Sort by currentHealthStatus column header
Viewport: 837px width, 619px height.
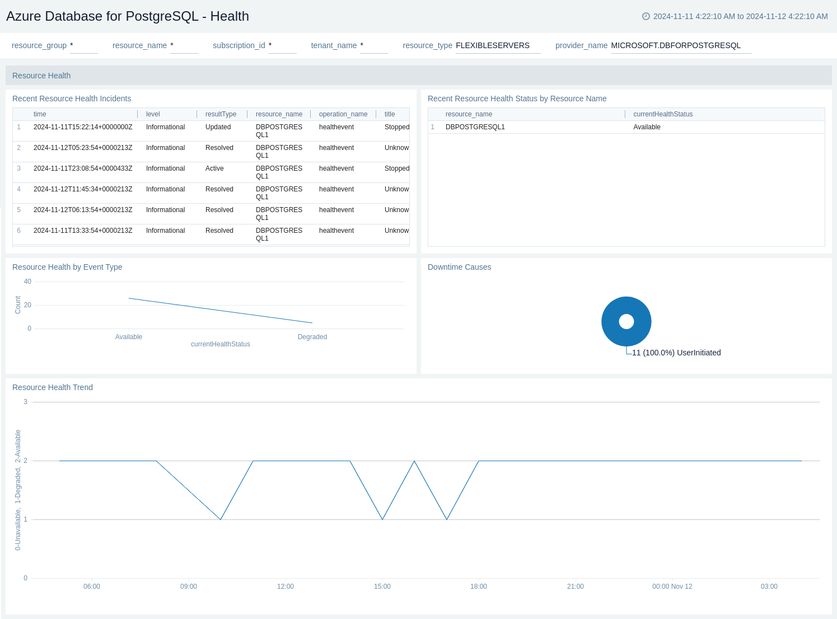tap(663, 114)
